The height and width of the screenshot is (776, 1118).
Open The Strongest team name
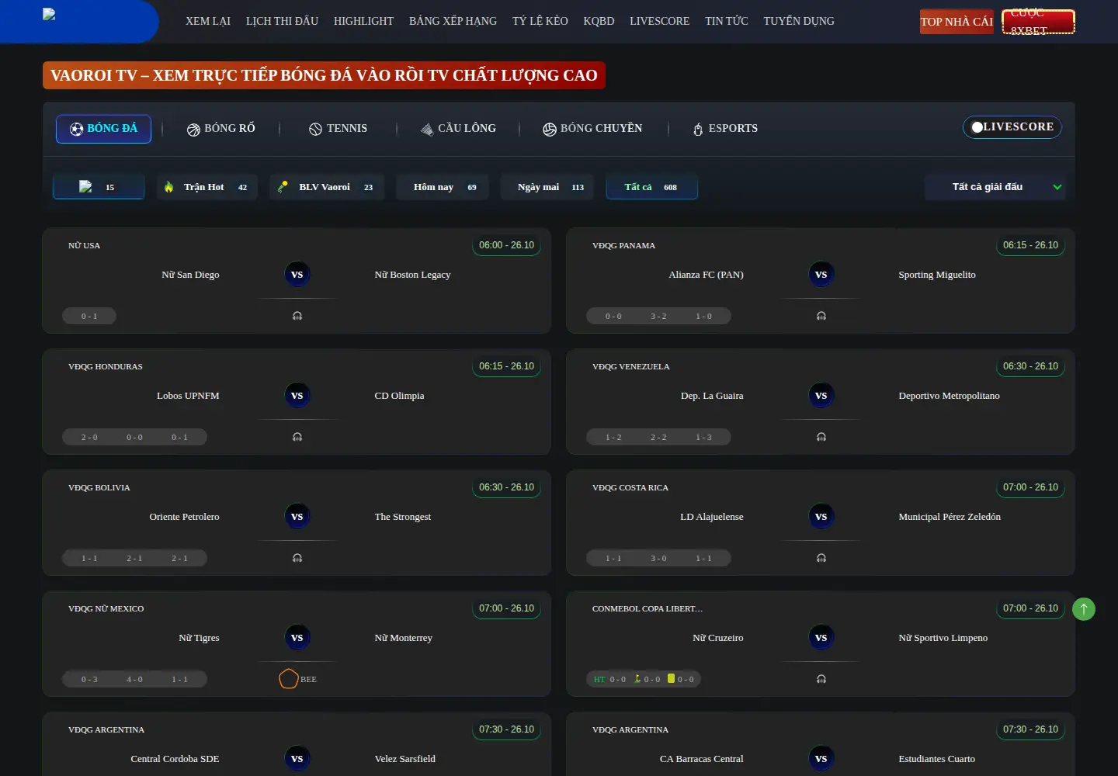tap(402, 517)
